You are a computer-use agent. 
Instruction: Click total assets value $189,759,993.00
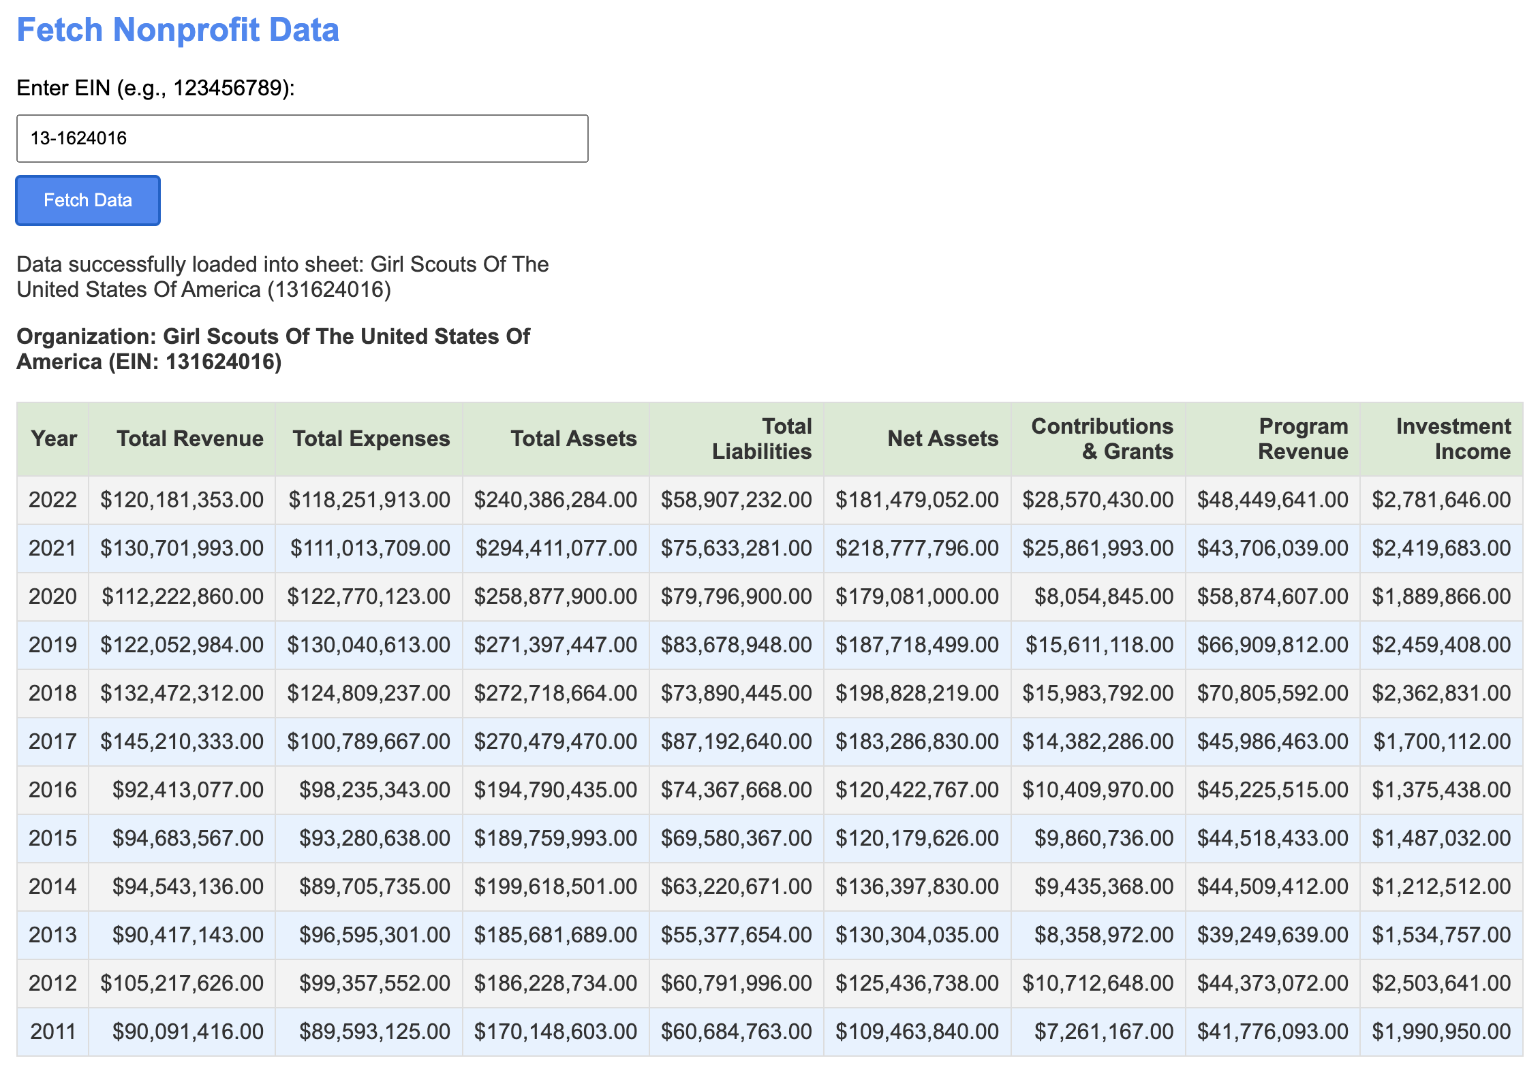pyautogui.click(x=556, y=838)
